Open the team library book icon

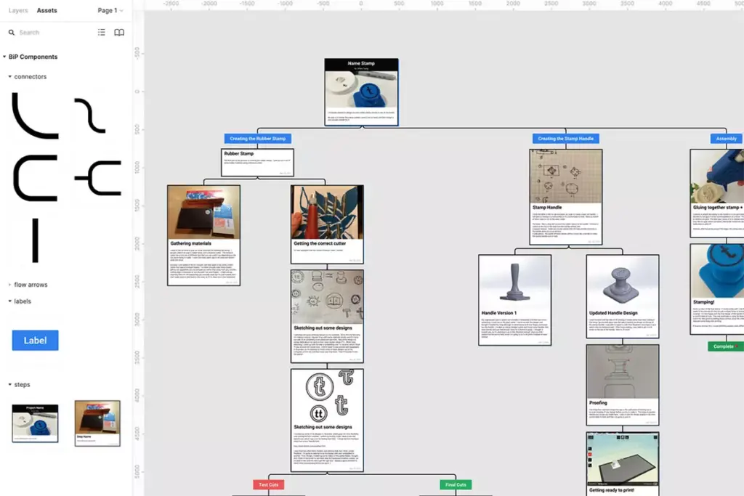[119, 33]
